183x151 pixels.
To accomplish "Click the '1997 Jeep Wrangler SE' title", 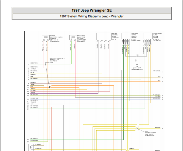I will 92,10.
